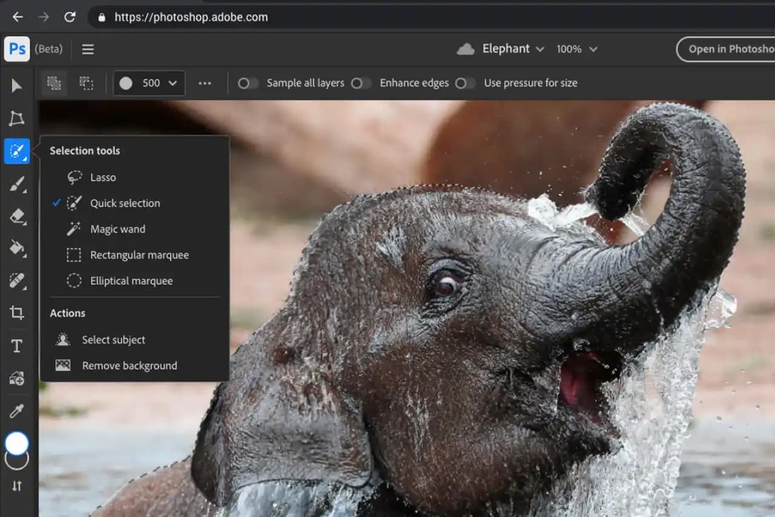Select the Type tool

[x=16, y=345]
